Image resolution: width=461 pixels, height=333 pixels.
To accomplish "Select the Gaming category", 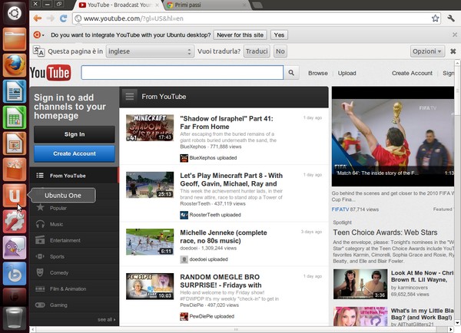I will (74, 305).
